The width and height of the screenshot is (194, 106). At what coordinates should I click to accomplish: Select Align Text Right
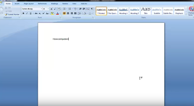point(72,13)
